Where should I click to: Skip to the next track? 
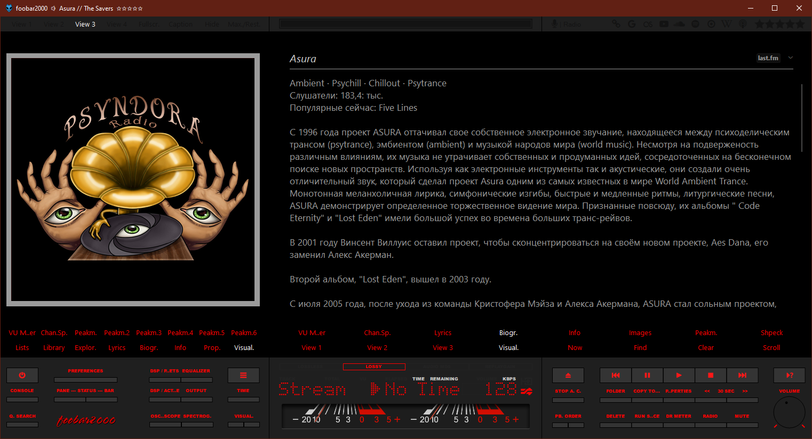coord(742,375)
